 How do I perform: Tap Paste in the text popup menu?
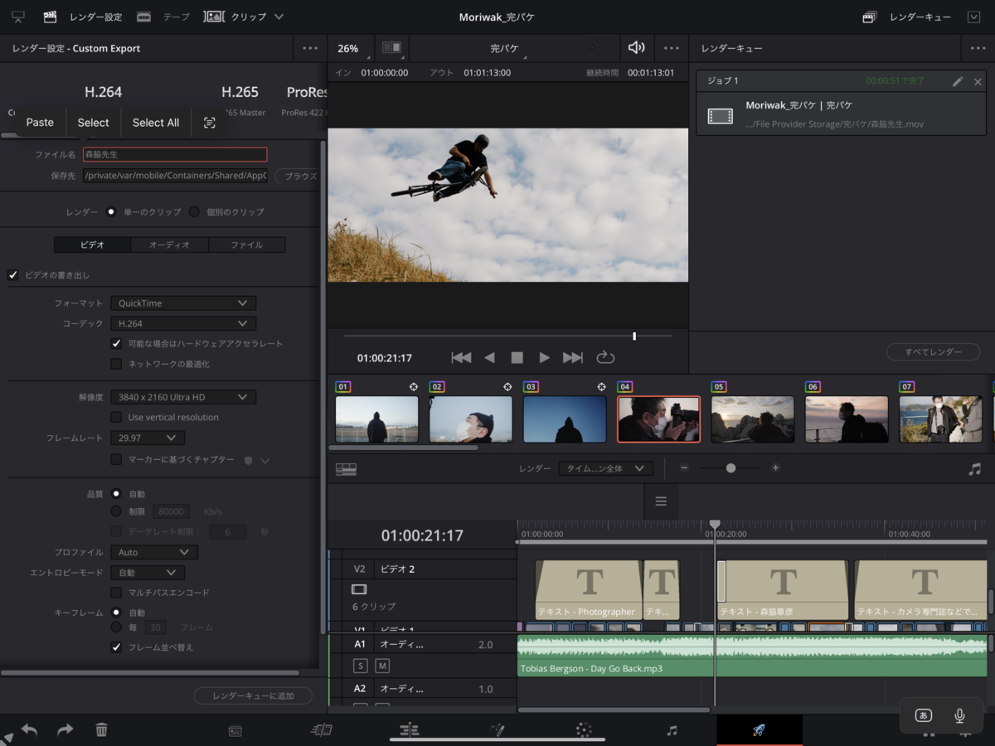[40, 123]
